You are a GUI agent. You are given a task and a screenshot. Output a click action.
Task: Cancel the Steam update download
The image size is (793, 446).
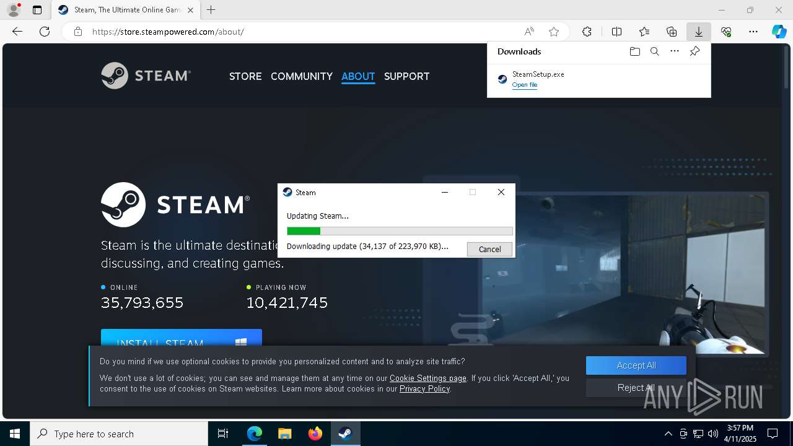tap(489, 249)
